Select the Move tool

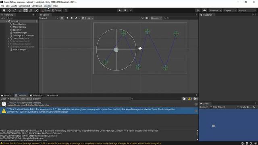tap(9, 10)
